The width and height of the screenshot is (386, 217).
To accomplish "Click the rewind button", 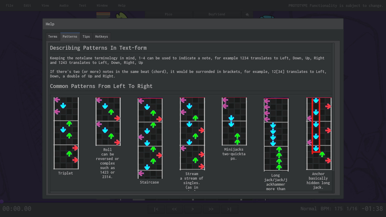I will [175, 209].
